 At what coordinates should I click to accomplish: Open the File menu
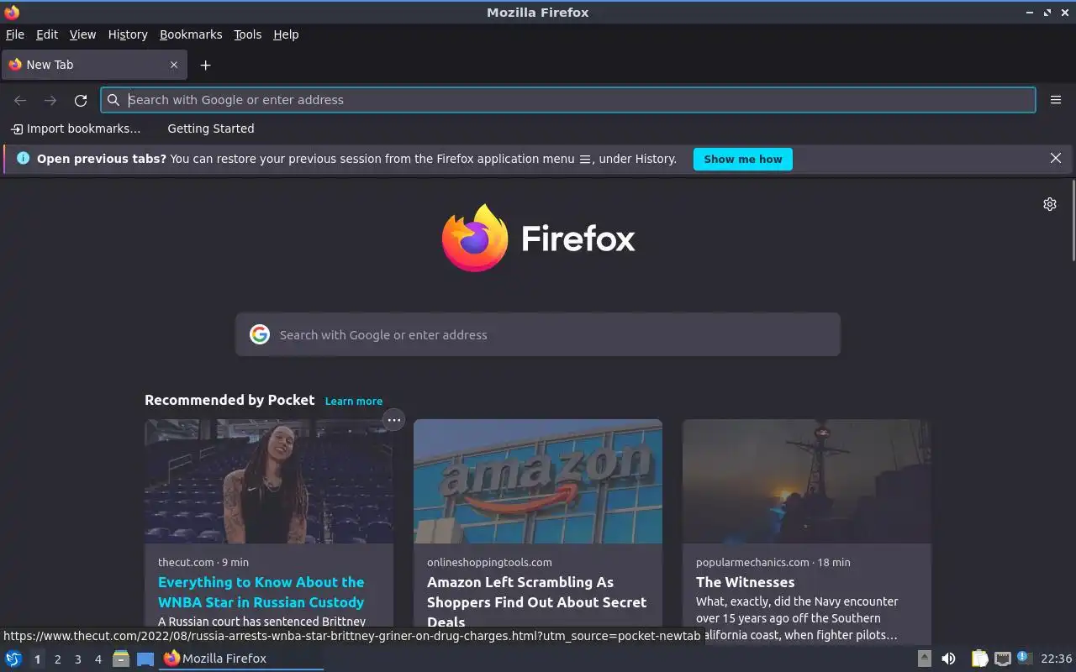click(x=15, y=34)
